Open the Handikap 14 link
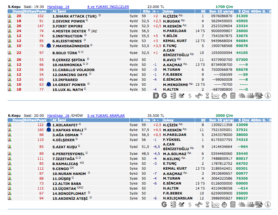Screen dimensions: 278x215 pyautogui.click(x=58, y=7)
